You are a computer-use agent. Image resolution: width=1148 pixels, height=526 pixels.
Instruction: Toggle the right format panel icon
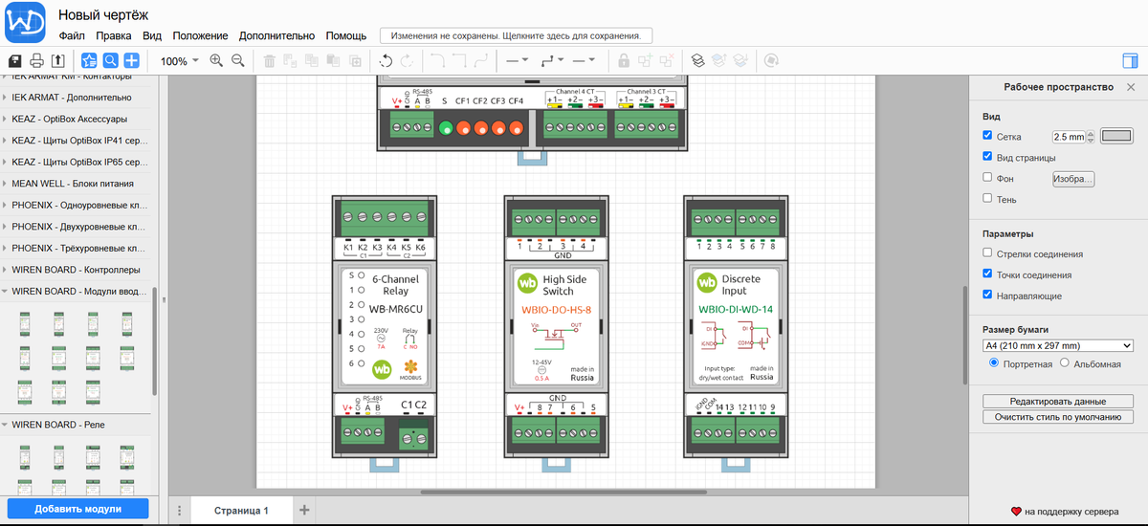(1130, 60)
